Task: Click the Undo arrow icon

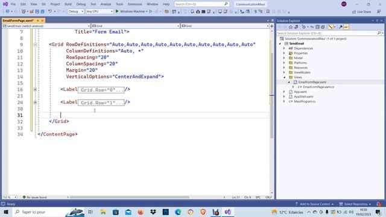Action: pyautogui.click(x=50, y=11)
